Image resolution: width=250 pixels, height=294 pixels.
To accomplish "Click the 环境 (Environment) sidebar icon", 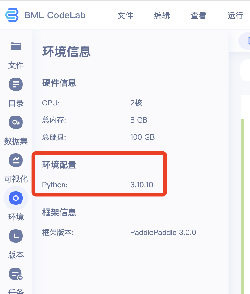I will click(16, 198).
